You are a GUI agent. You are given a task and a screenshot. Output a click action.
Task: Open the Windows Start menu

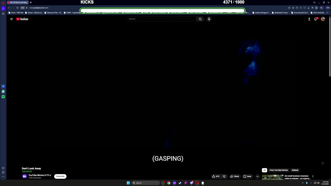(x=128, y=183)
